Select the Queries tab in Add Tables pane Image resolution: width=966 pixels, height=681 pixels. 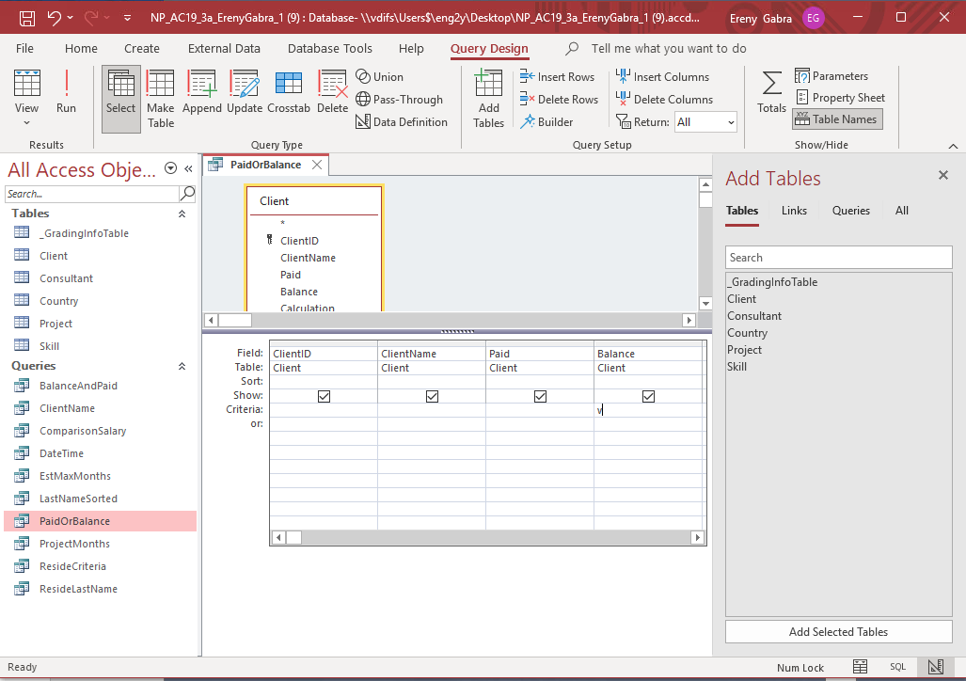pos(850,211)
